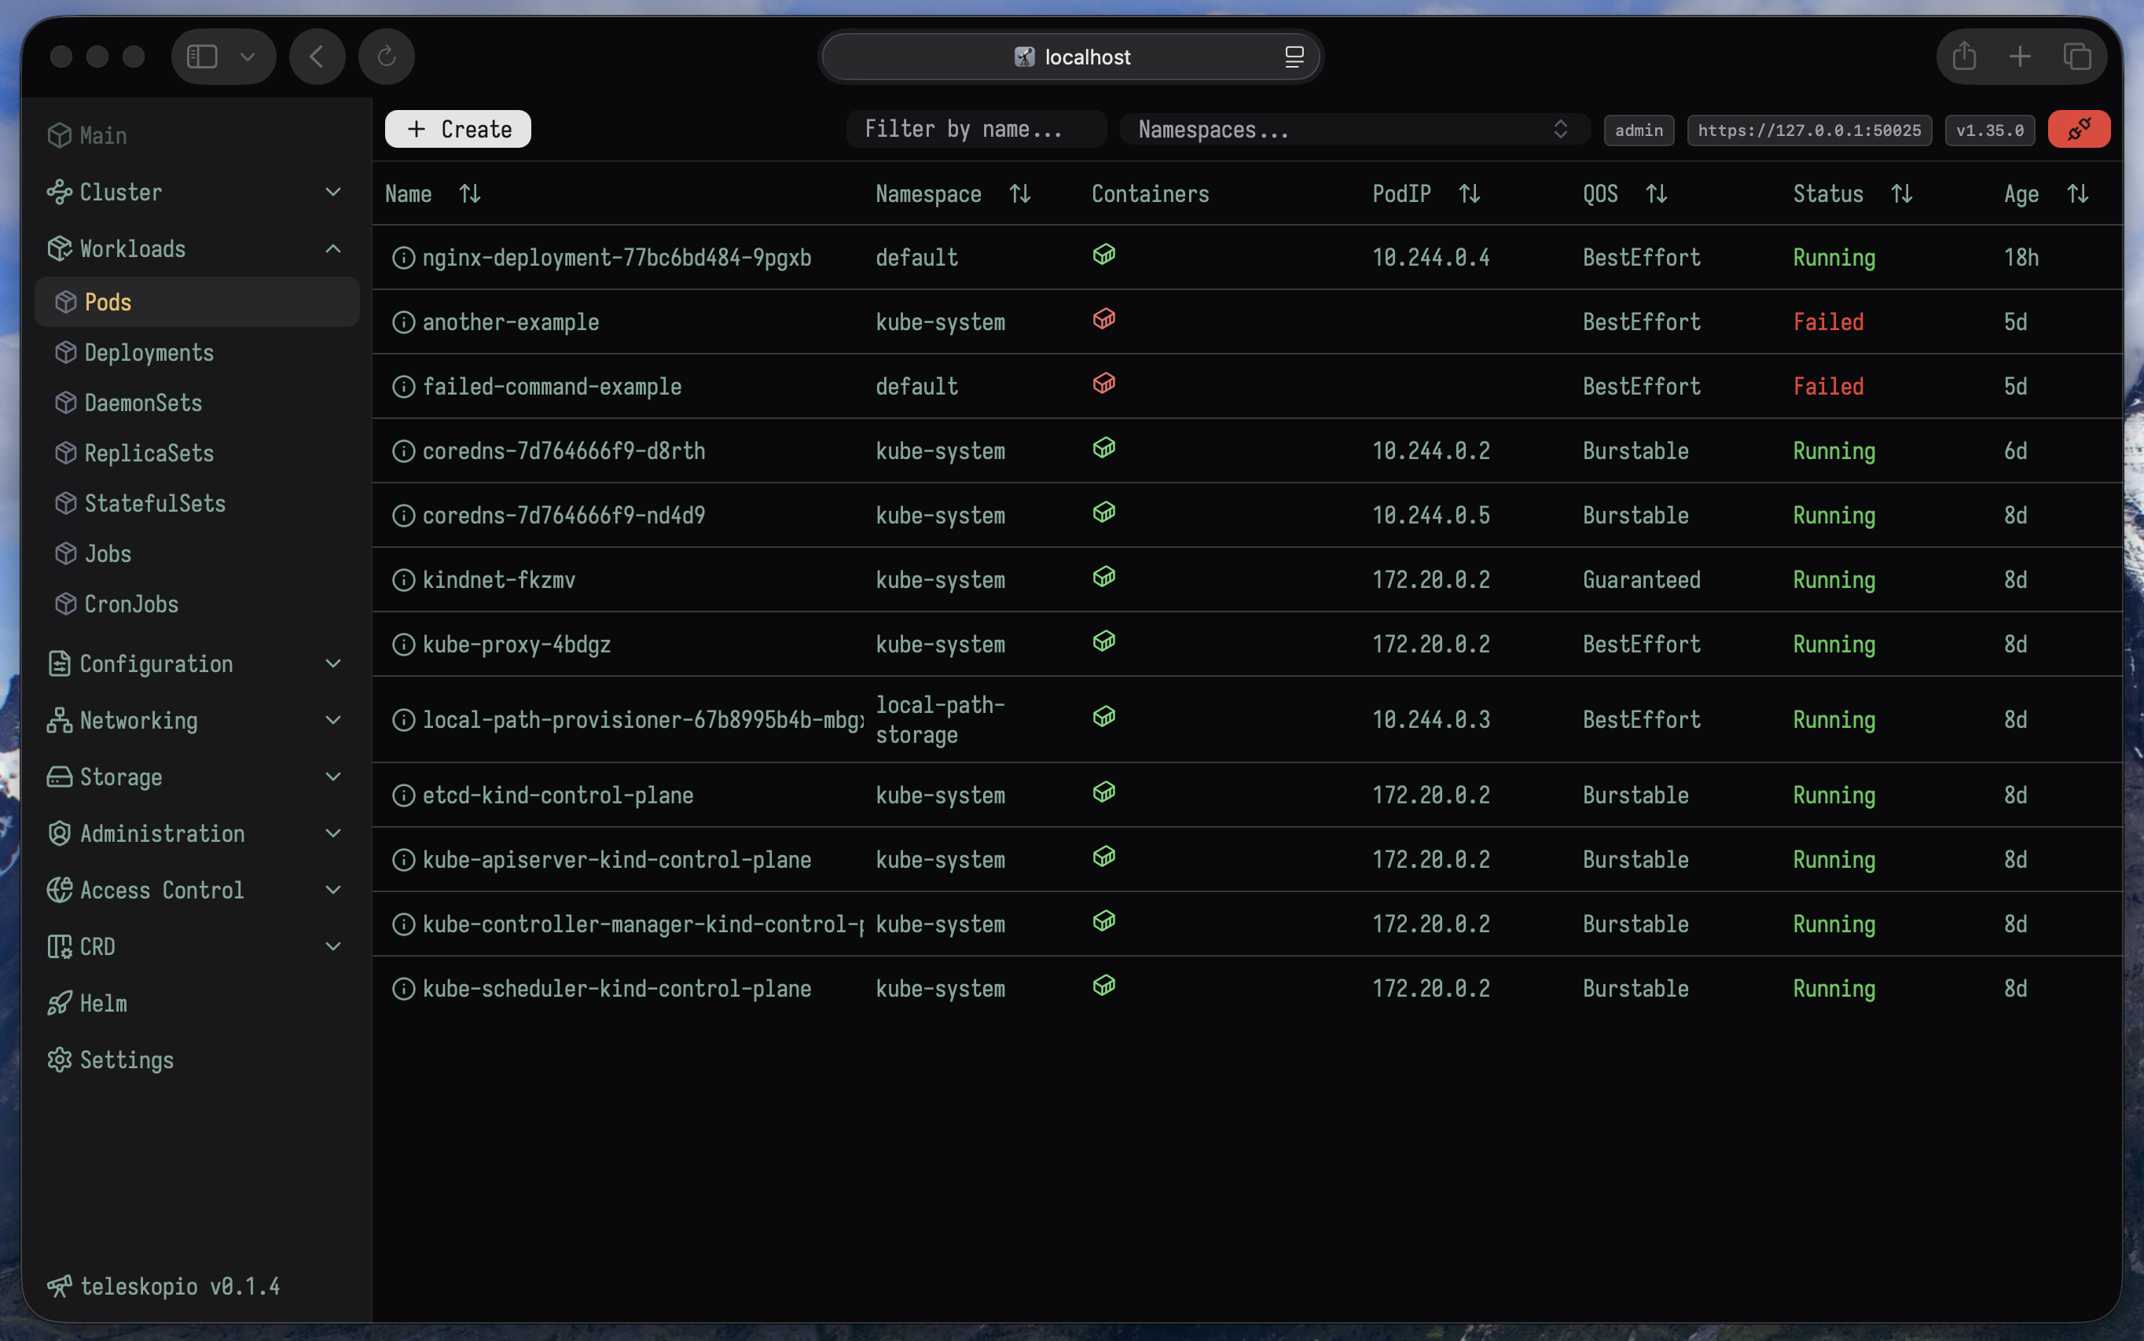The width and height of the screenshot is (2144, 1341).
Task: Open CronJobs in the sidebar
Action: (x=196, y=605)
